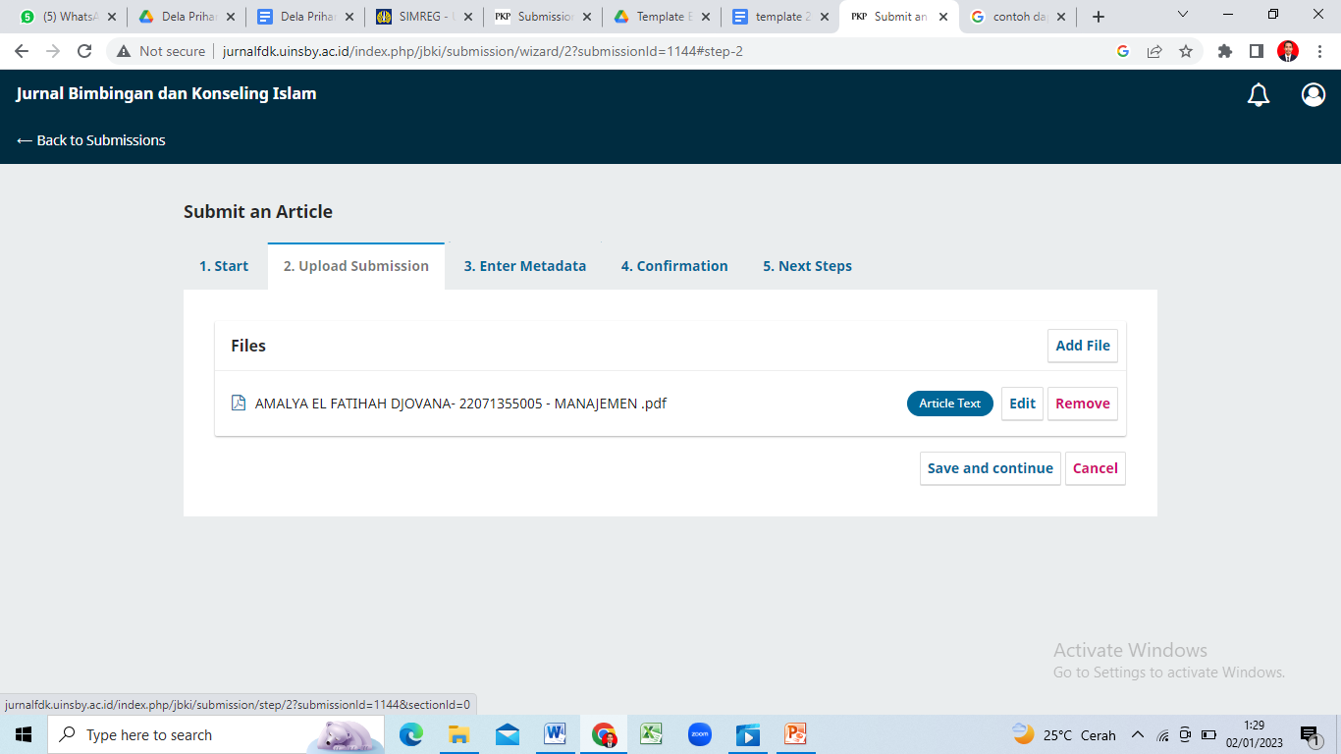Click the PDF file icon beside the filename
This screenshot has height=754, width=1341.
point(238,403)
